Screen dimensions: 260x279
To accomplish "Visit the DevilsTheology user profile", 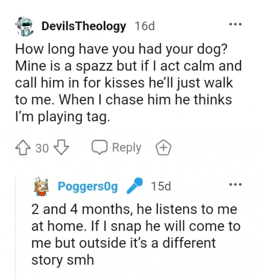I will [84, 26].
